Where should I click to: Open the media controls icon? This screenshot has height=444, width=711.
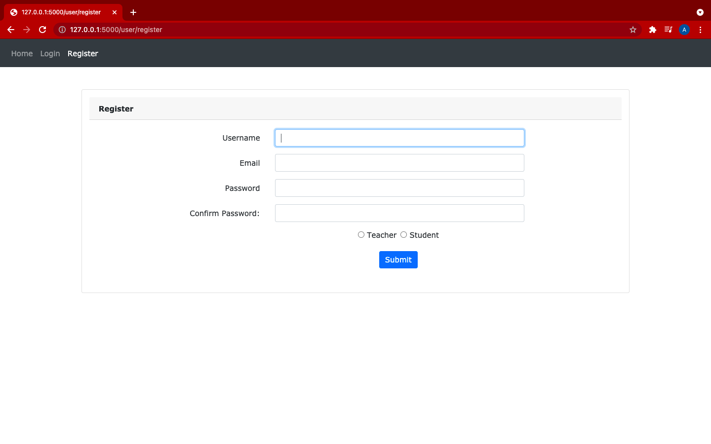[668, 30]
